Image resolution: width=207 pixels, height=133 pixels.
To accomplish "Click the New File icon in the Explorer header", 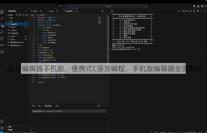I will 17,15.
